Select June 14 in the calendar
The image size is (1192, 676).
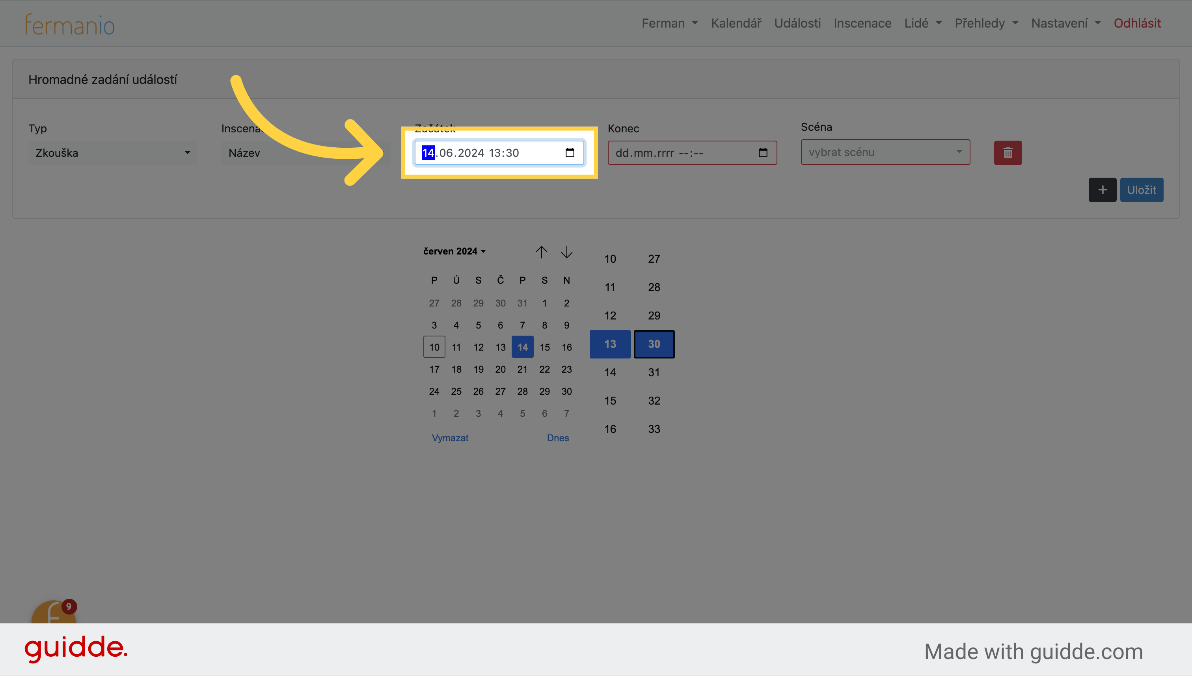[x=522, y=347]
